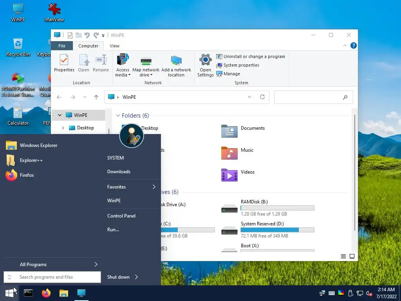The height and width of the screenshot is (301, 401).
Task: Open the Calculator desktop icon
Action: [x=18, y=116]
